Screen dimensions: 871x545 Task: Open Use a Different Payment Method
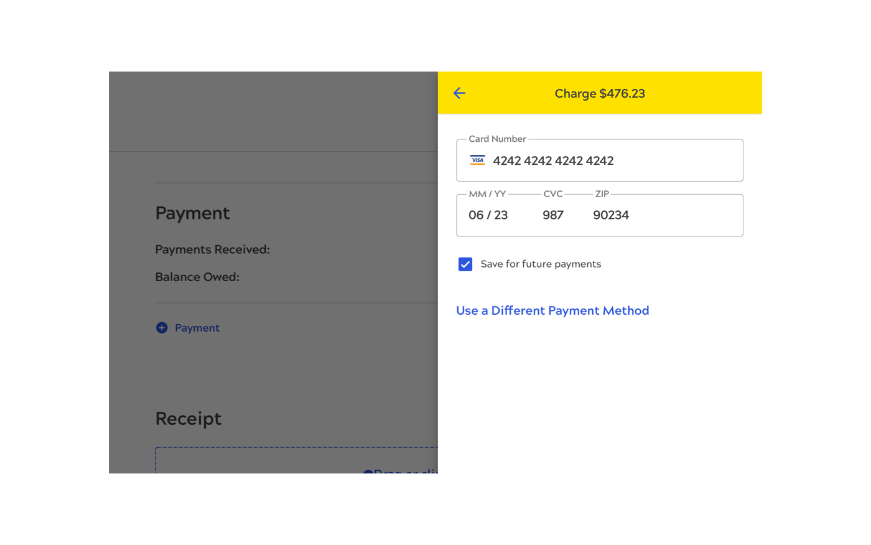[x=552, y=310]
